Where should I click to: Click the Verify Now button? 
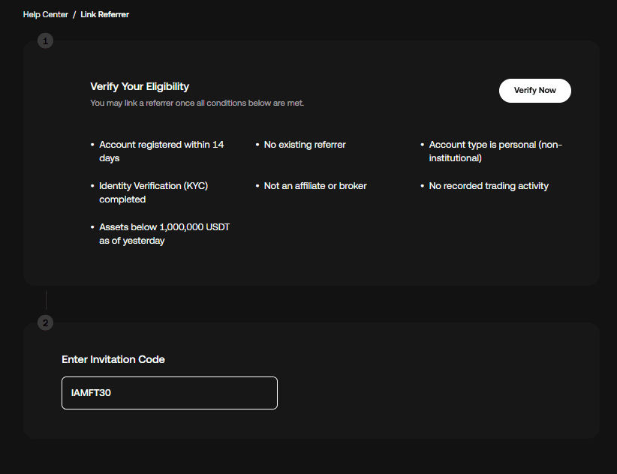pyautogui.click(x=534, y=91)
